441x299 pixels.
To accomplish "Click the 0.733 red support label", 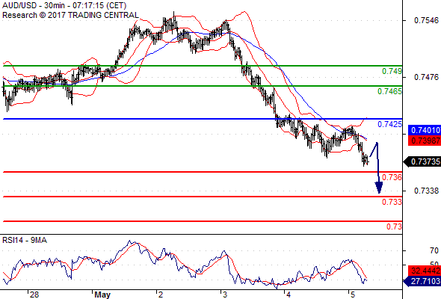I will (x=392, y=202).
